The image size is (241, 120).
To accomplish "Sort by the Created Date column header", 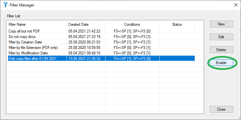I will pos(86,24).
